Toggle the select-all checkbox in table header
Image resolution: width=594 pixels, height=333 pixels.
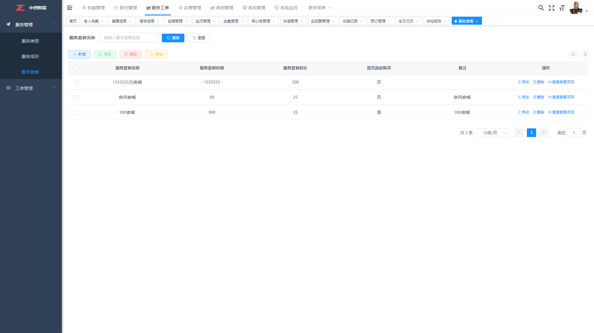[x=77, y=68]
